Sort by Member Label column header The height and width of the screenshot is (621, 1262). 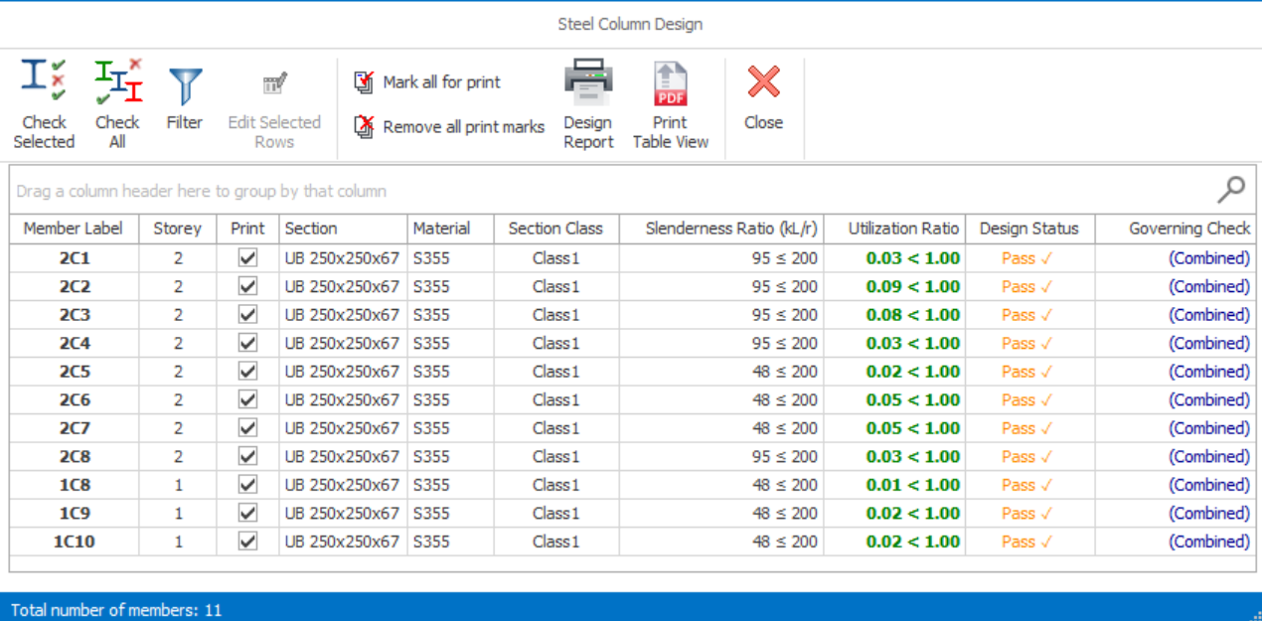coord(74,229)
